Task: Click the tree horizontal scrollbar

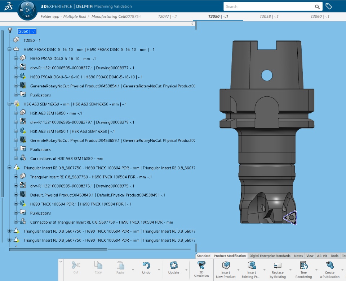Action: (x=58, y=250)
